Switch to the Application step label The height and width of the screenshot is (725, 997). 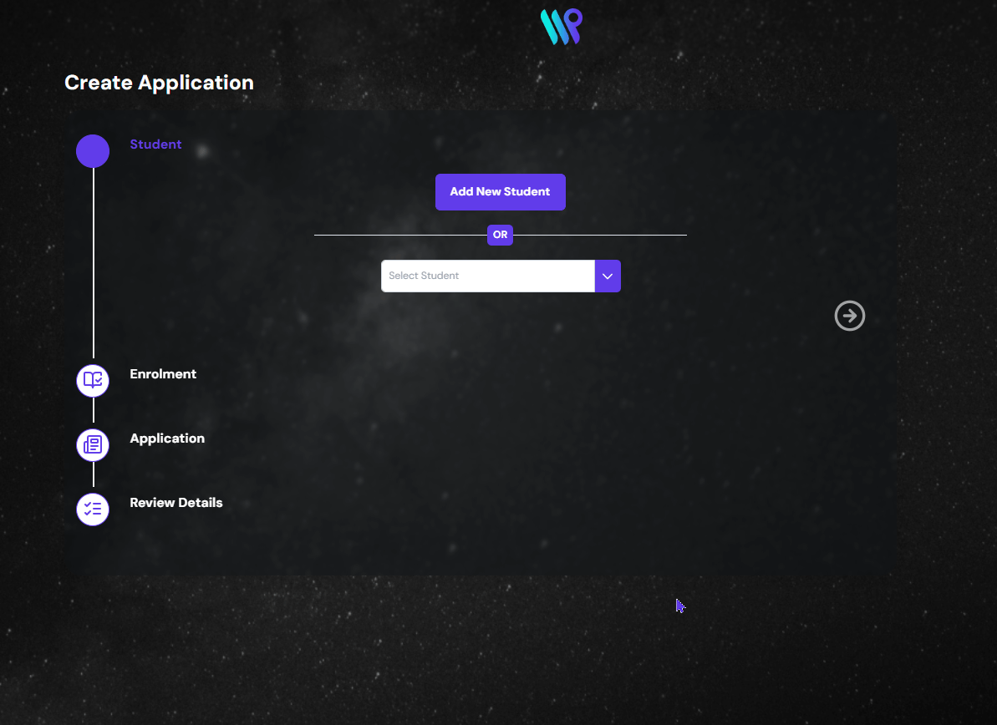[167, 439]
